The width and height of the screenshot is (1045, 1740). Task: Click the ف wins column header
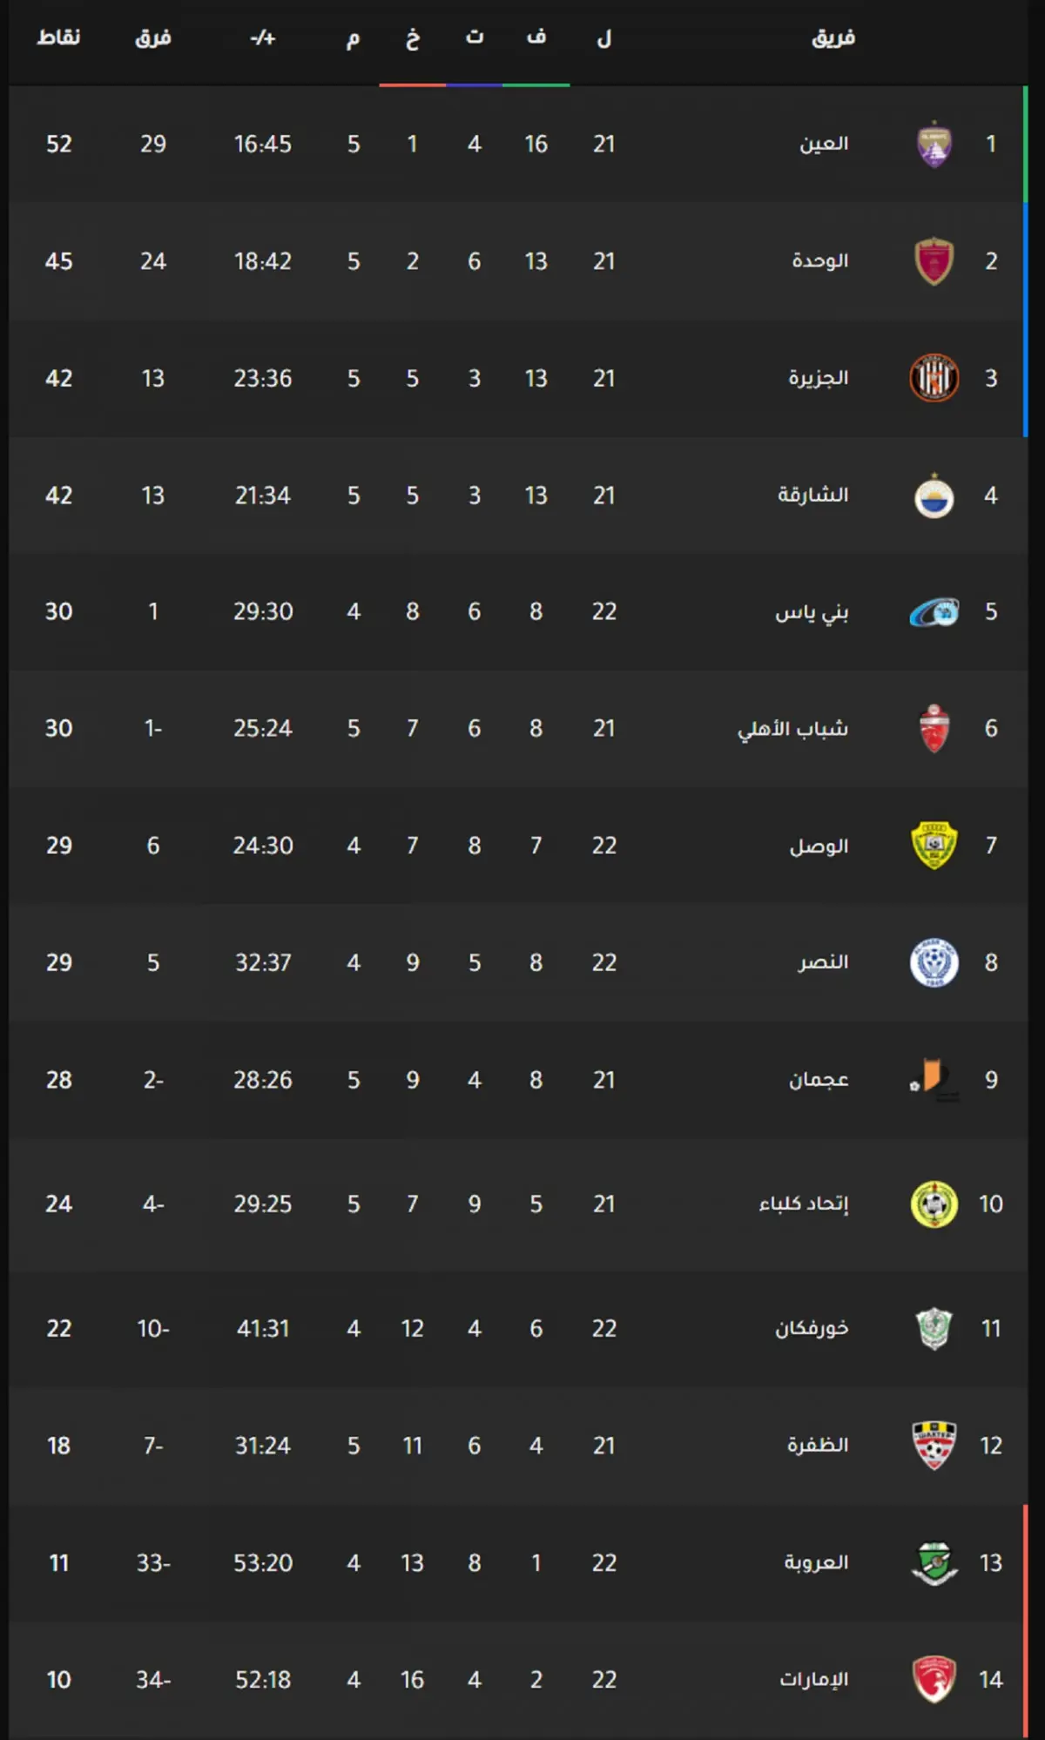(536, 37)
